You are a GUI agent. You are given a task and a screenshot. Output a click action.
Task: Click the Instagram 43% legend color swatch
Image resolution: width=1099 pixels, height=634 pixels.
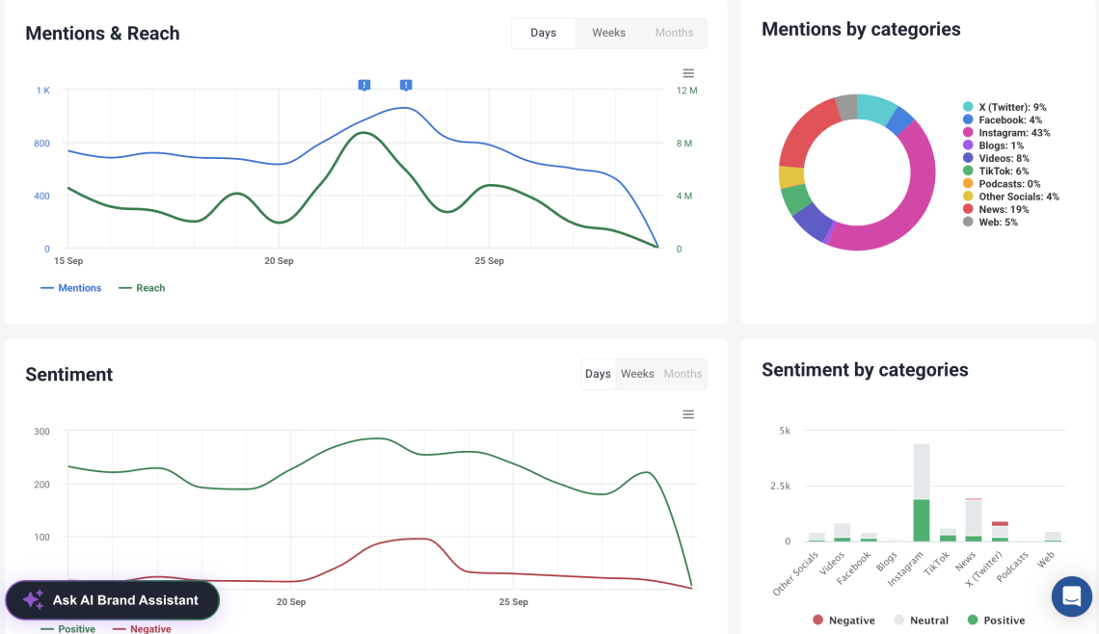[x=967, y=133]
